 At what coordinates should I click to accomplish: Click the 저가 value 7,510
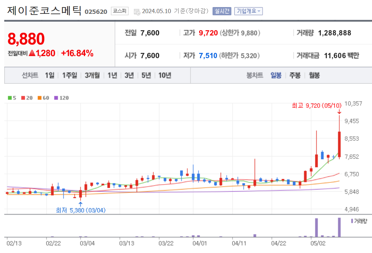coord(208,56)
